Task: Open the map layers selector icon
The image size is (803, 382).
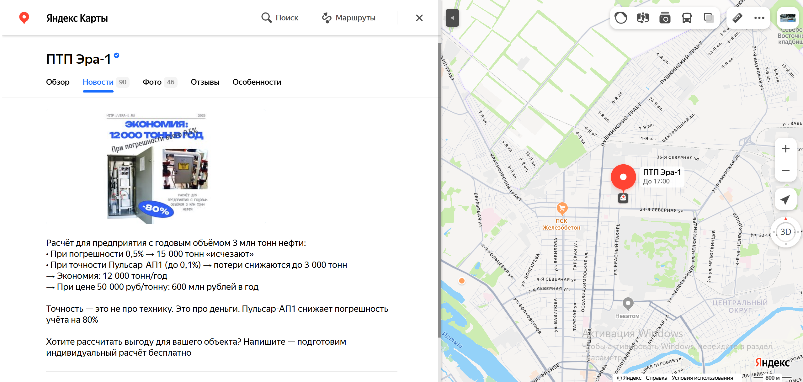Action: [x=709, y=18]
